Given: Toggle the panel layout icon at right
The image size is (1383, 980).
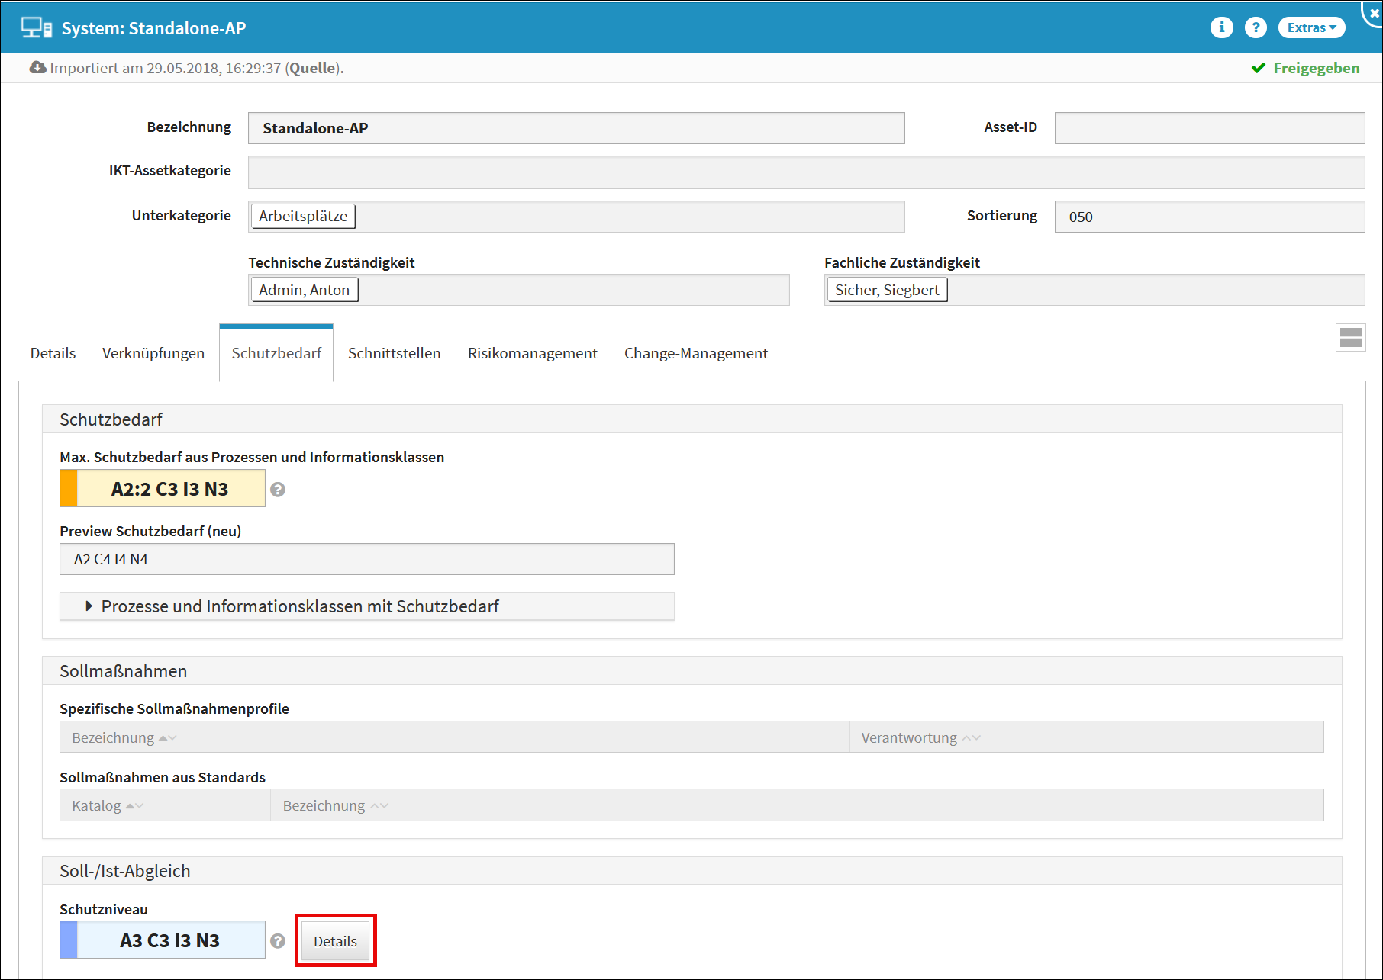Looking at the screenshot, I should coord(1350,337).
